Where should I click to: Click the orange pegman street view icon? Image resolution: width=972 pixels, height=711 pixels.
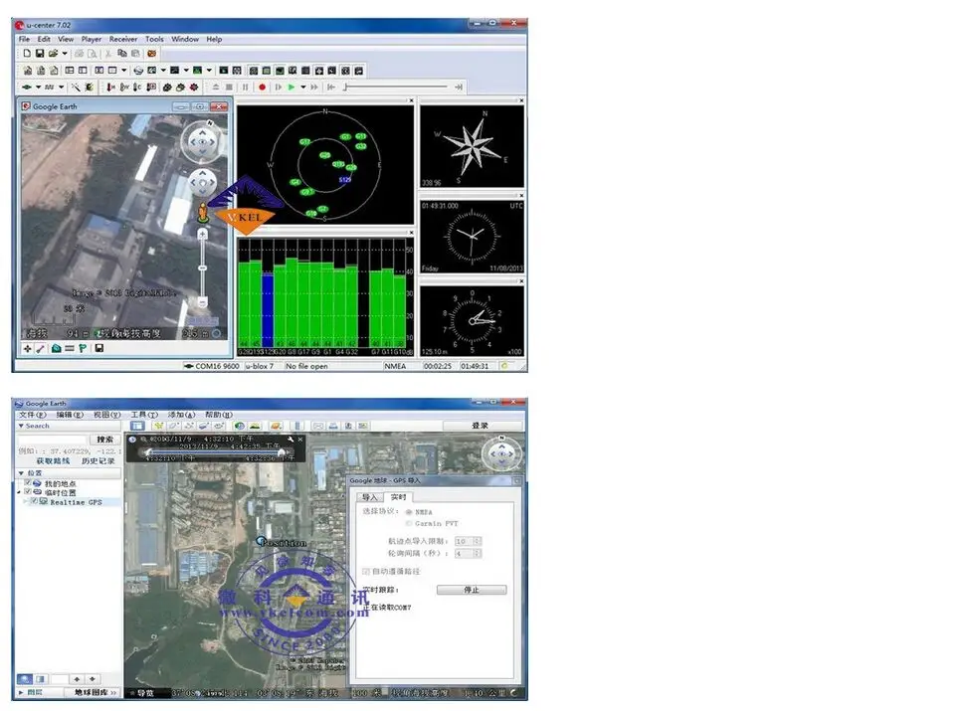click(203, 213)
